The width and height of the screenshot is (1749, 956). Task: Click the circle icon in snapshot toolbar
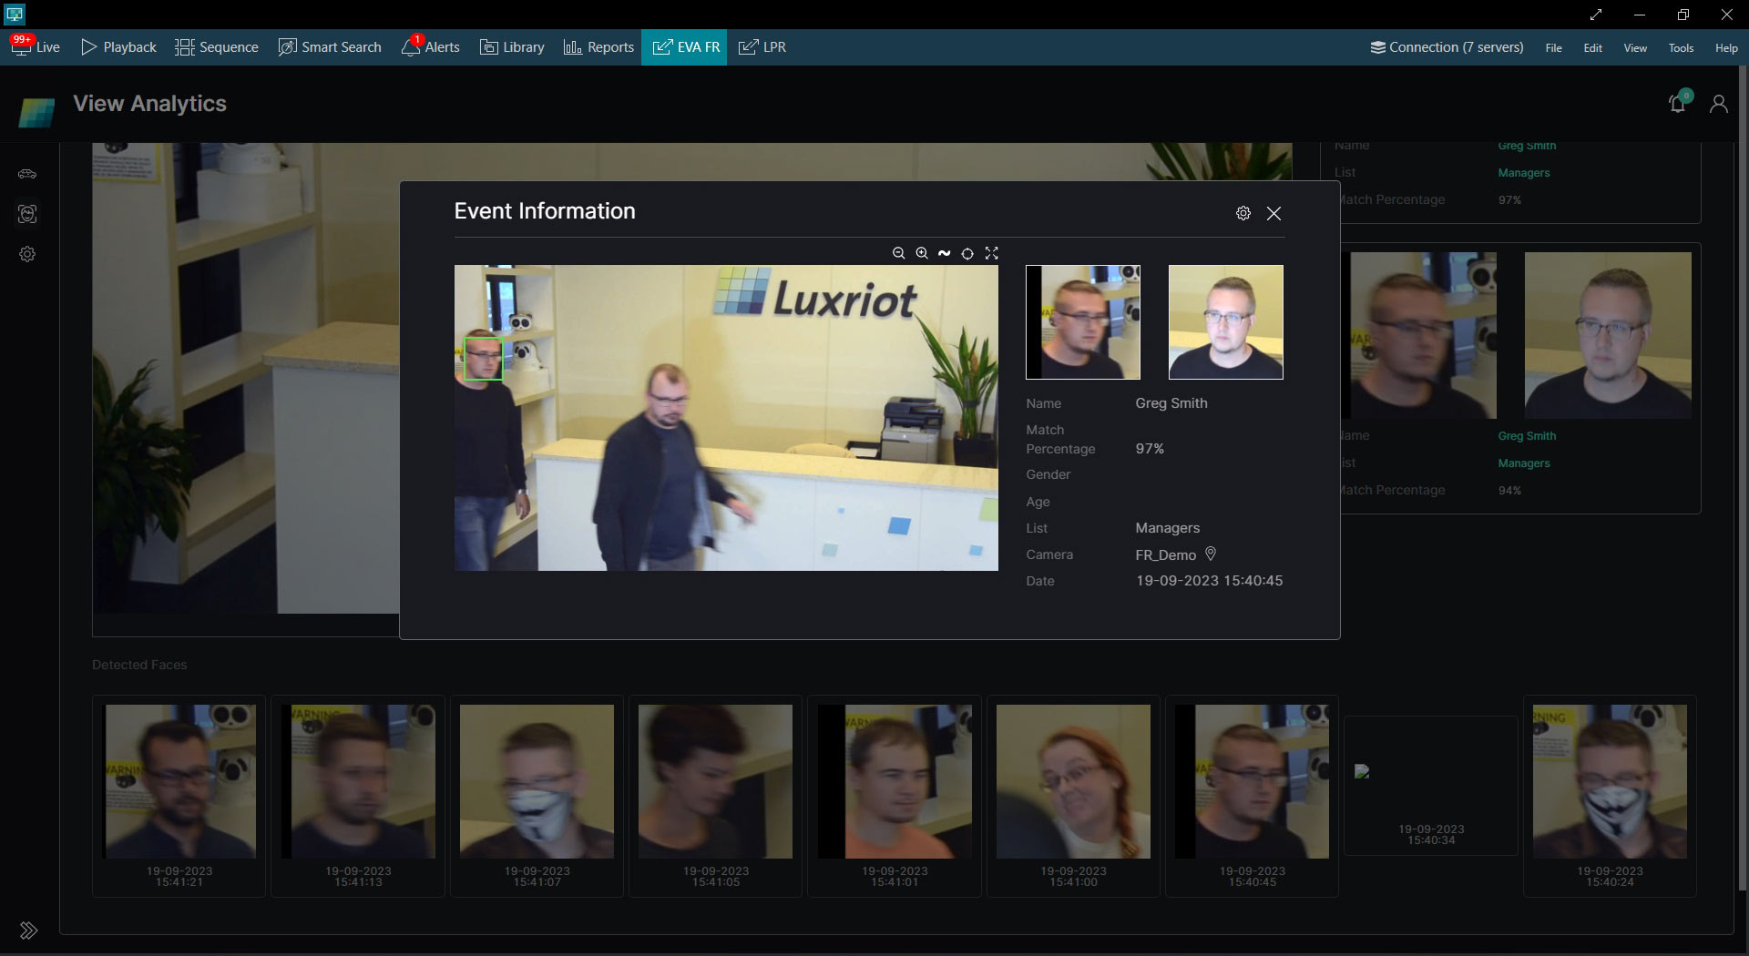tap(967, 253)
